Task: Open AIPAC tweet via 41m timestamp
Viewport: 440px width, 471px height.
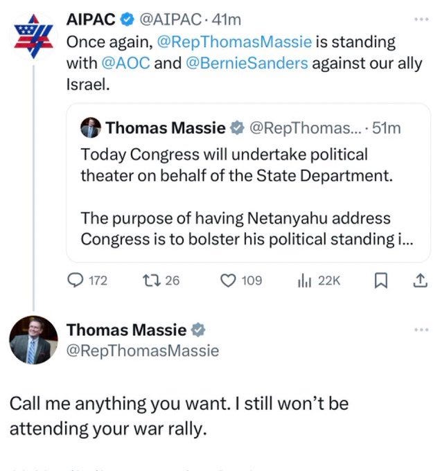Action: (x=227, y=20)
